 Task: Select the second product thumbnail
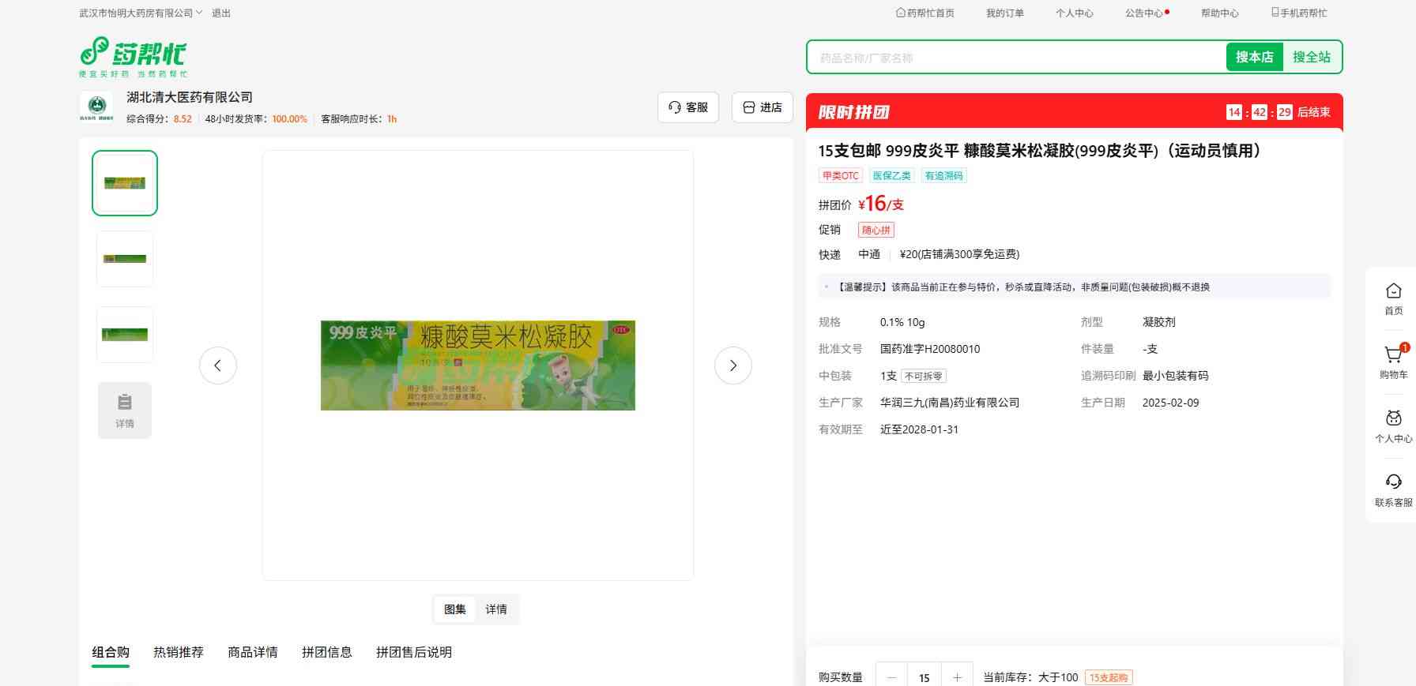[x=125, y=259]
